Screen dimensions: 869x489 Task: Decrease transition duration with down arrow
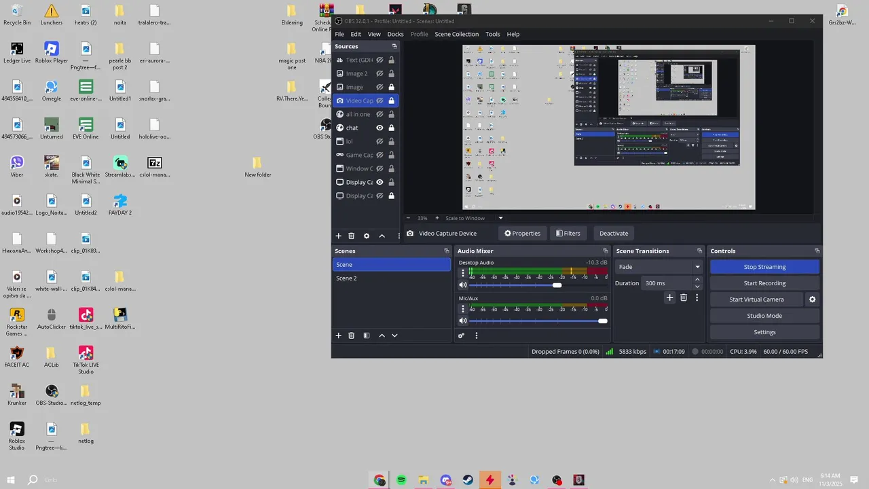click(x=697, y=287)
